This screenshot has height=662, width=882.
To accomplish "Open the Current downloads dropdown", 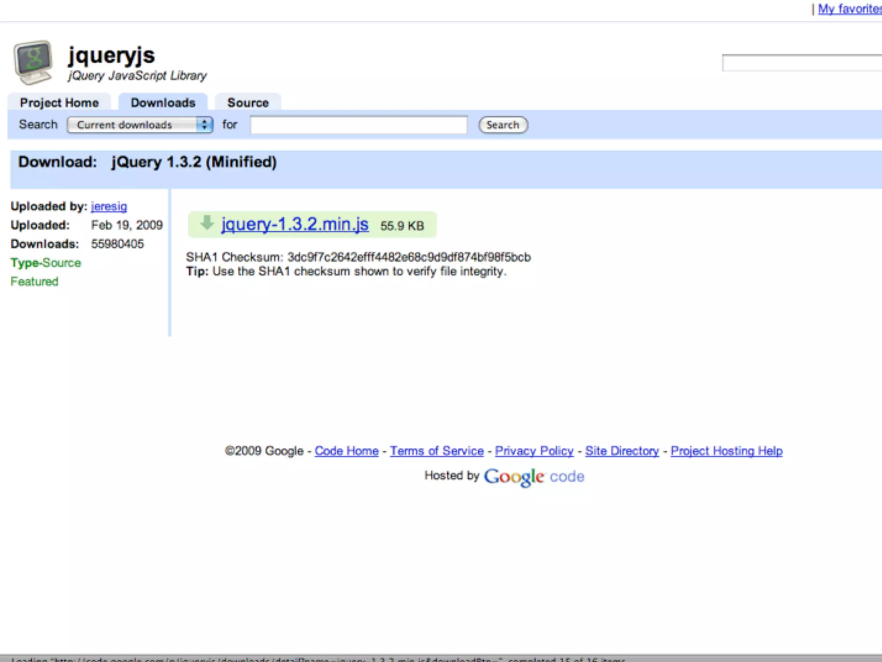I will pyautogui.click(x=140, y=125).
